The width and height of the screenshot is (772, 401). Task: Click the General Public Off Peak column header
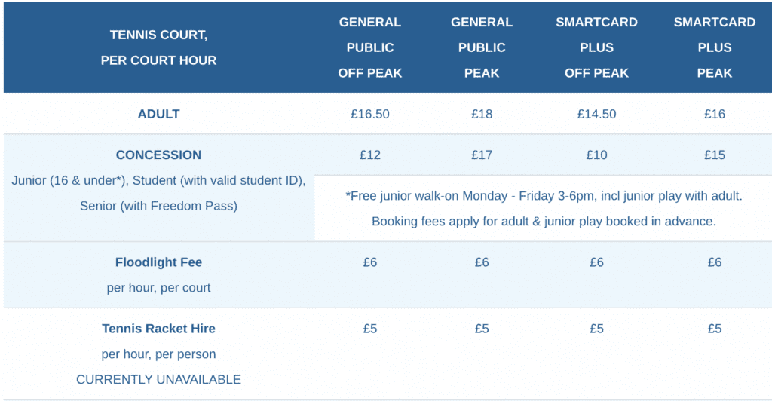(369, 47)
